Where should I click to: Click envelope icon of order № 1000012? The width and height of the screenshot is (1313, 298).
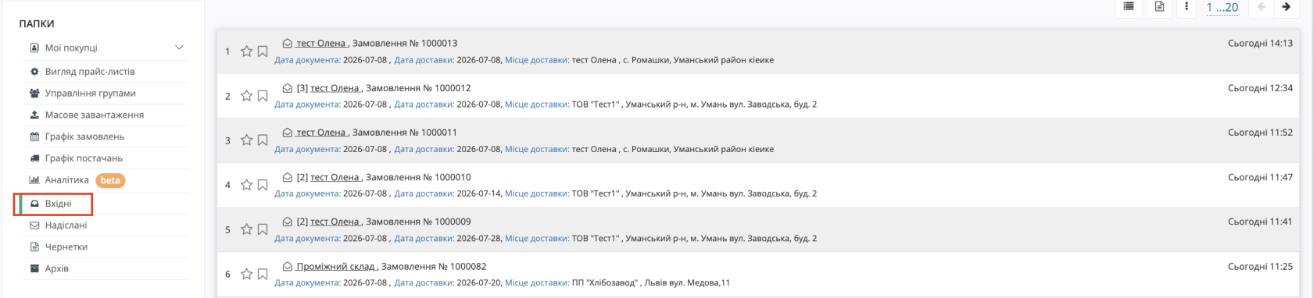pos(288,88)
